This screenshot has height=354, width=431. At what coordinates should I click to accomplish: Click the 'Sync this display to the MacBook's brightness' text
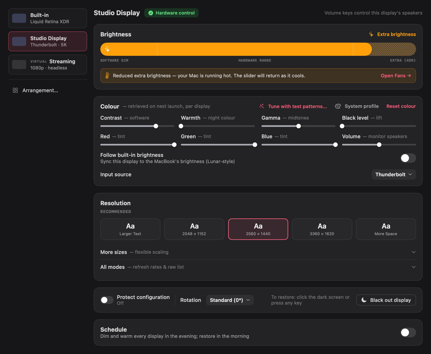167,161
